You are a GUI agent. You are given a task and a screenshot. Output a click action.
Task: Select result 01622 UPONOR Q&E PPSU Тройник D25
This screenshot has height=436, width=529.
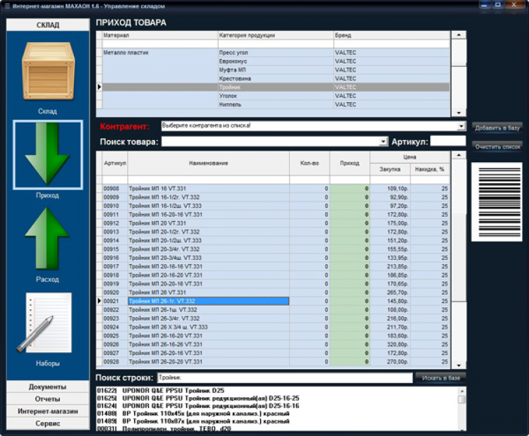pos(161,390)
